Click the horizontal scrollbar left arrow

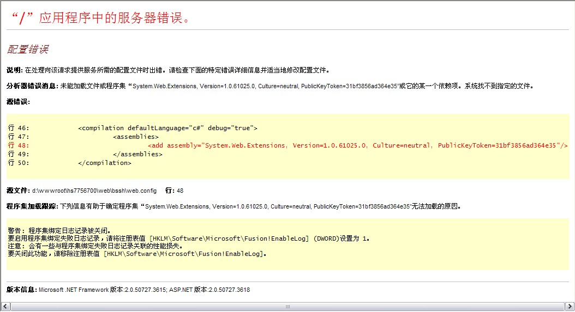tap(5, 307)
